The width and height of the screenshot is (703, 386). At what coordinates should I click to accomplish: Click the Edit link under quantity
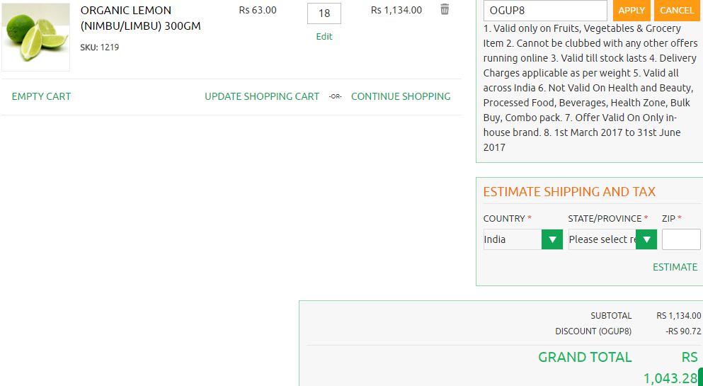tap(324, 37)
